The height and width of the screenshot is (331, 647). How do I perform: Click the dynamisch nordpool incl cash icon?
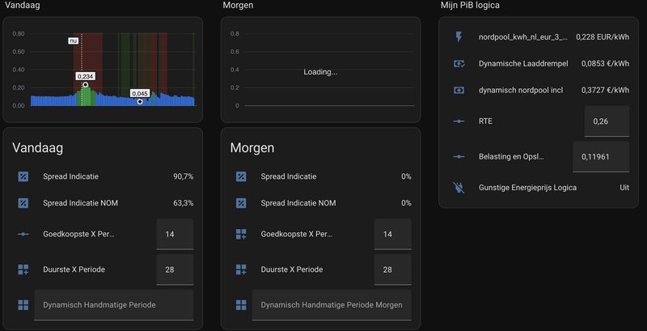[459, 90]
